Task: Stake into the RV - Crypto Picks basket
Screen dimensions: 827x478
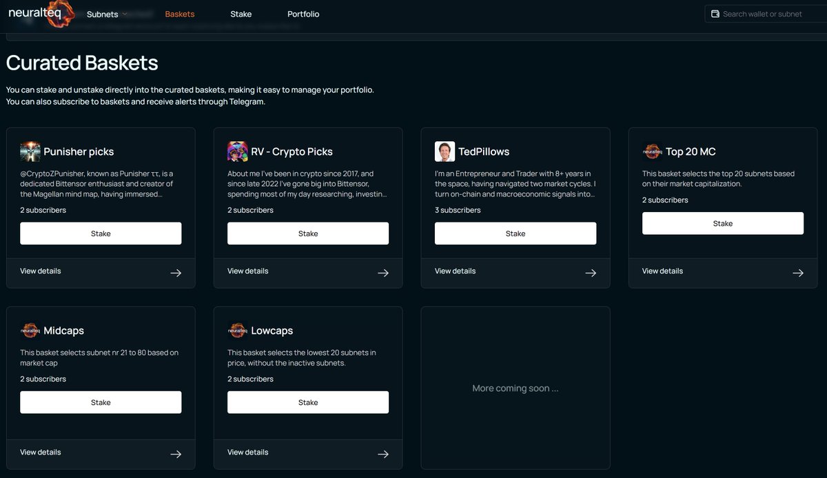Action: click(308, 233)
